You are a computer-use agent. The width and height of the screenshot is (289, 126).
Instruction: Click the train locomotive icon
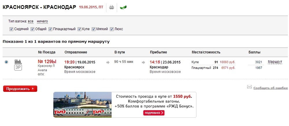(18, 62)
